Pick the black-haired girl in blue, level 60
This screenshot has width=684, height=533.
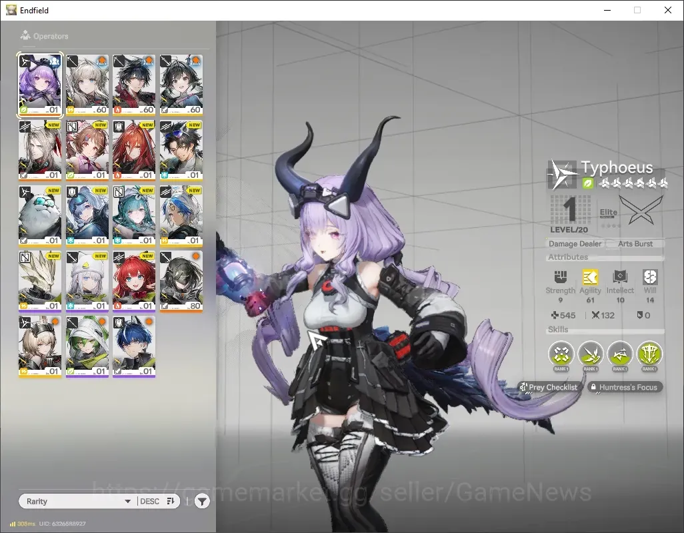coord(181,85)
